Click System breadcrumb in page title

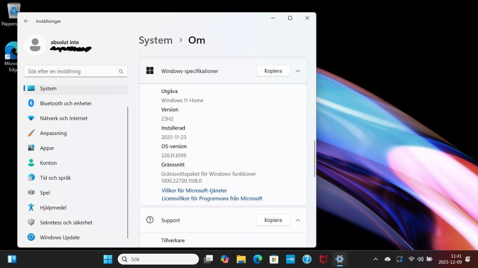pyautogui.click(x=156, y=40)
